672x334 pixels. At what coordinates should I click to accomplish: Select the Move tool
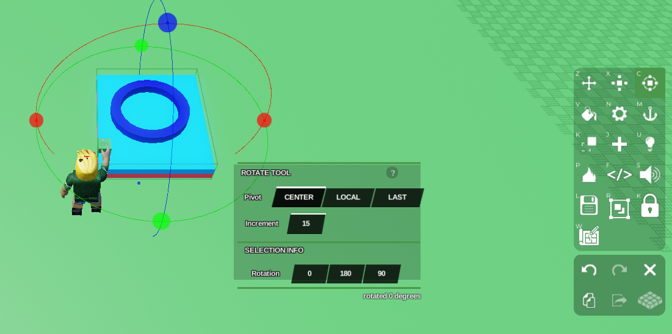click(589, 83)
